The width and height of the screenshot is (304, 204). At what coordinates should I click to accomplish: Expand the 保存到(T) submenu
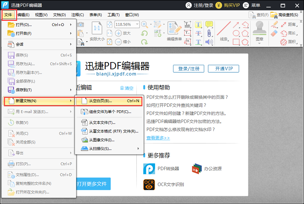pos(40,90)
